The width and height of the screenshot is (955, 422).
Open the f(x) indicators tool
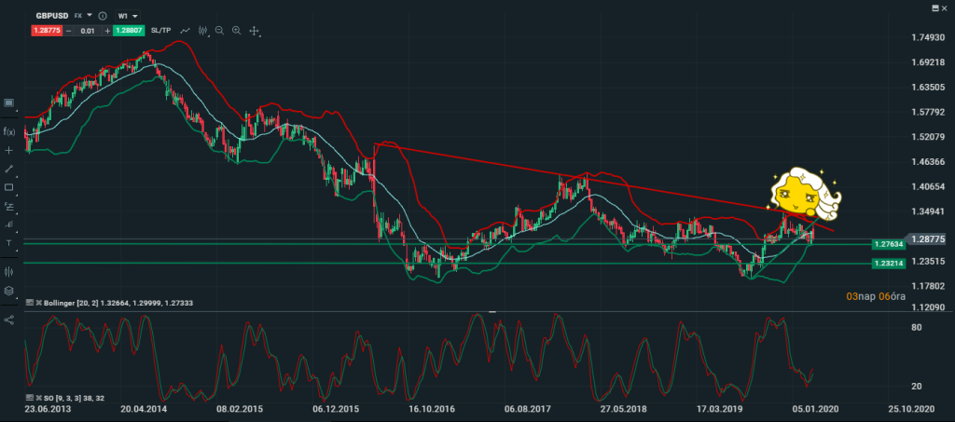click(8, 131)
